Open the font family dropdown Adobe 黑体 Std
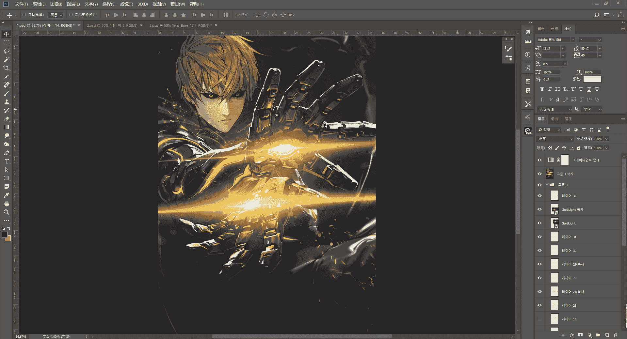The height and width of the screenshot is (339, 627). 556,39
